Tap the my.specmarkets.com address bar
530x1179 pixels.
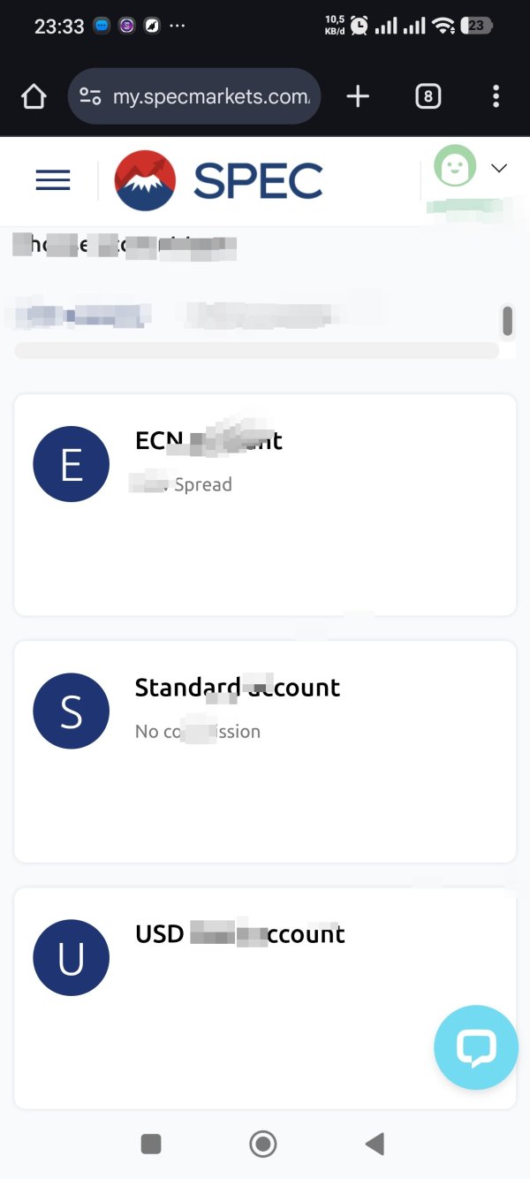[x=210, y=96]
